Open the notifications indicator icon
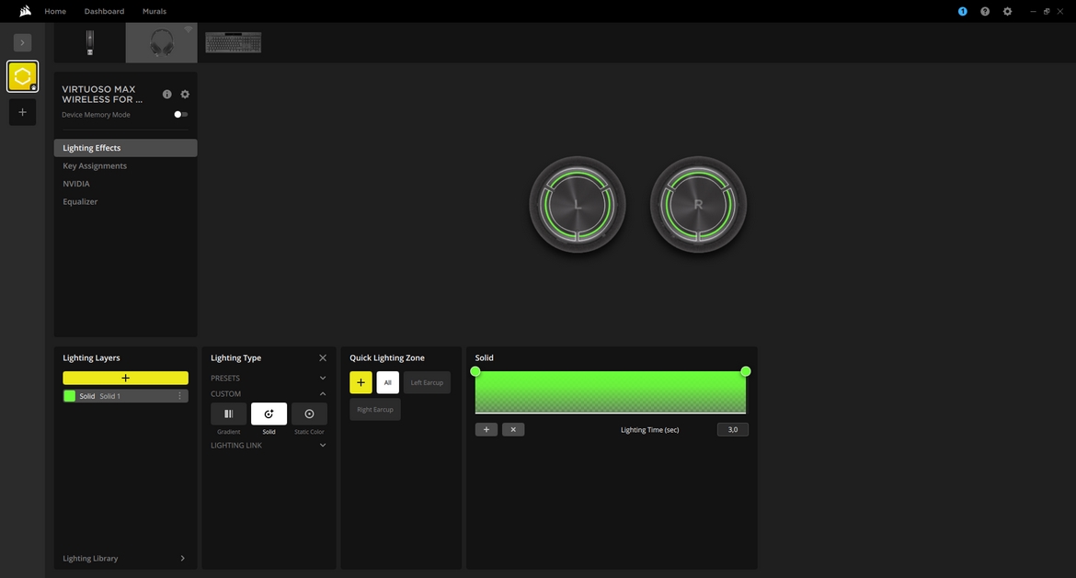Image resolution: width=1076 pixels, height=578 pixels. pyautogui.click(x=962, y=11)
